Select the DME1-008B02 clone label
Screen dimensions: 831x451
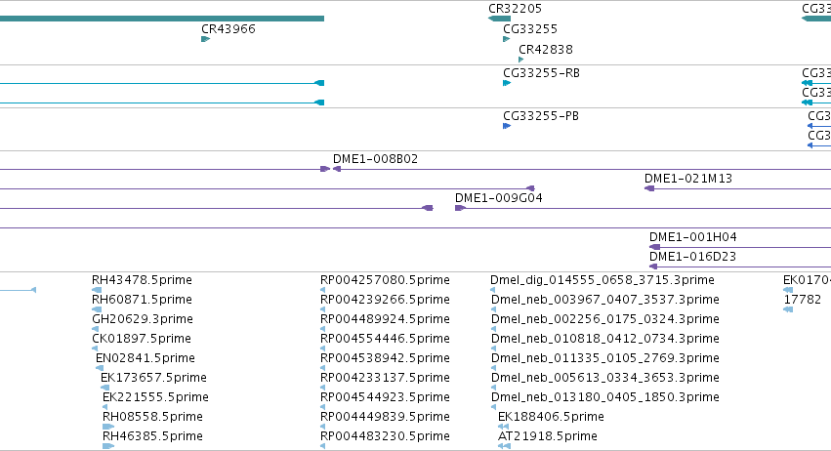click(375, 158)
